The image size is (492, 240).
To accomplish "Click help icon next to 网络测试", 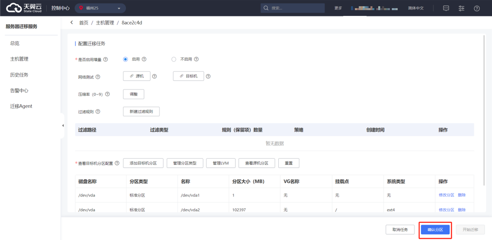I will click(x=98, y=77).
